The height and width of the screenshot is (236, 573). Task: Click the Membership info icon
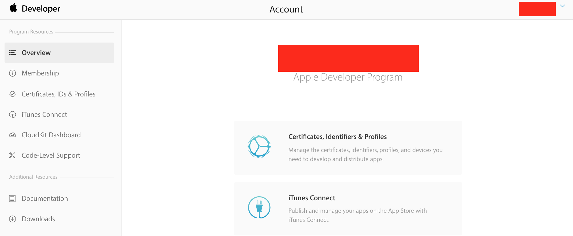tap(12, 73)
